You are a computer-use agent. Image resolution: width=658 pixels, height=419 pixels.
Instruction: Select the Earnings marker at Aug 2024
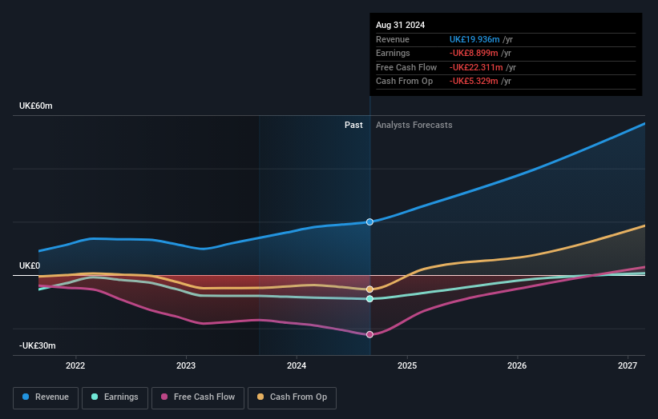[x=369, y=299]
